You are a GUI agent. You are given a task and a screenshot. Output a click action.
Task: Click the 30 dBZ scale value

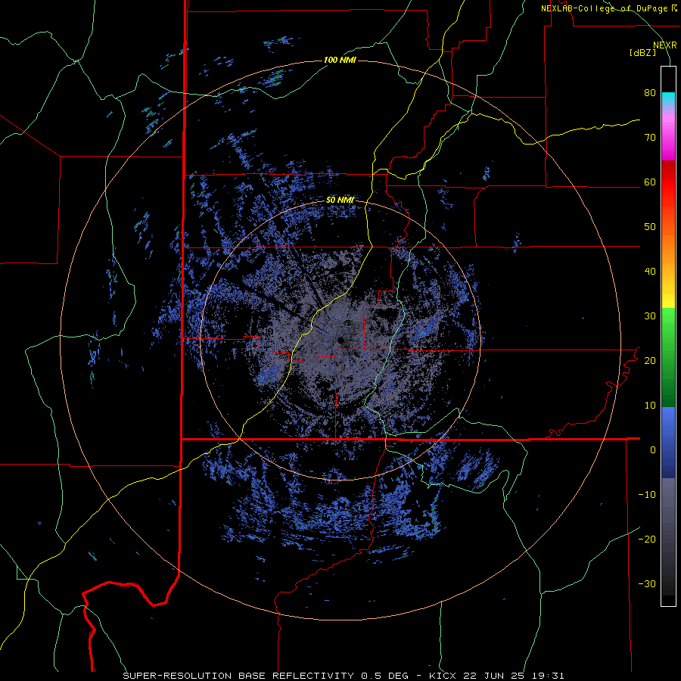click(650, 316)
